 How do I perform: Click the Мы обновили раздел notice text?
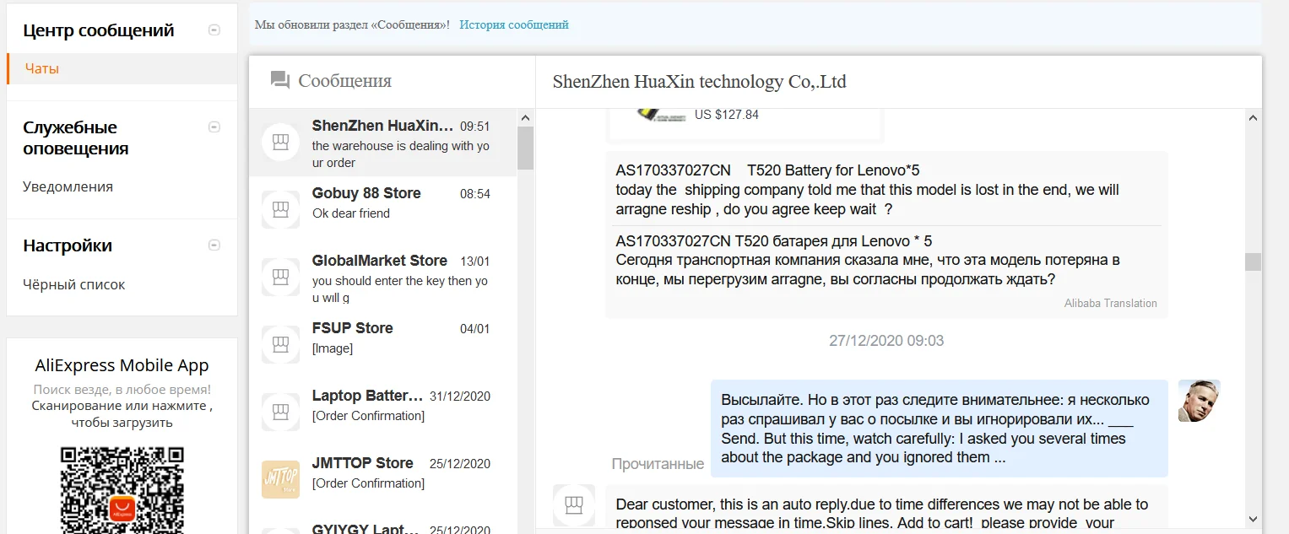point(352,24)
